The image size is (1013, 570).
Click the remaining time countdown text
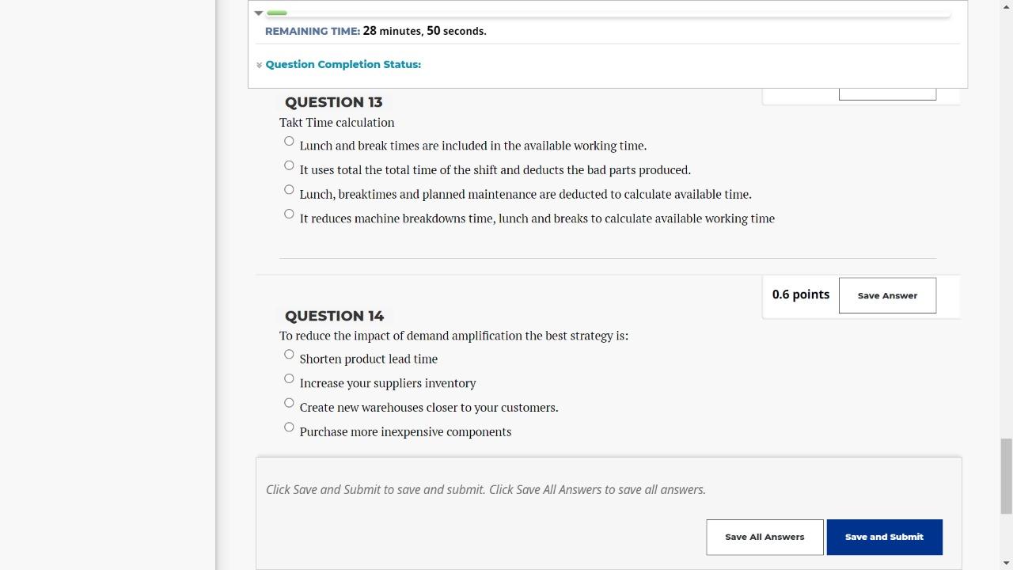(x=424, y=31)
